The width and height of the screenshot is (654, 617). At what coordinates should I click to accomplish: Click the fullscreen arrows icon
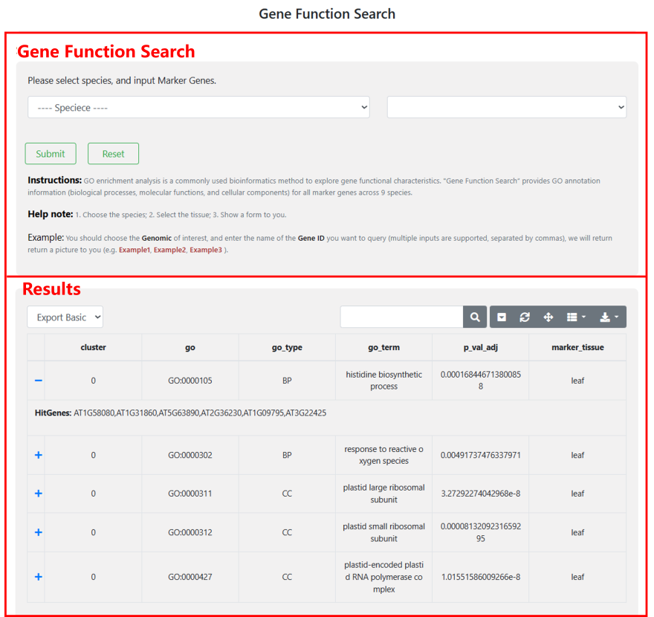(548, 317)
